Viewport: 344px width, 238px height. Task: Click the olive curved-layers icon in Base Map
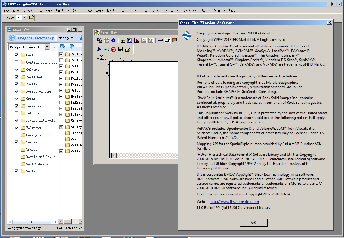pos(123,40)
